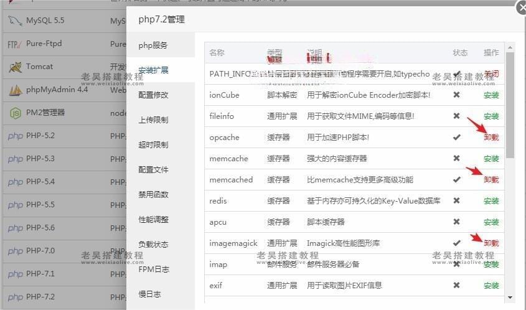
Task: Switch to the 禁用函数 tab
Action: (161, 195)
